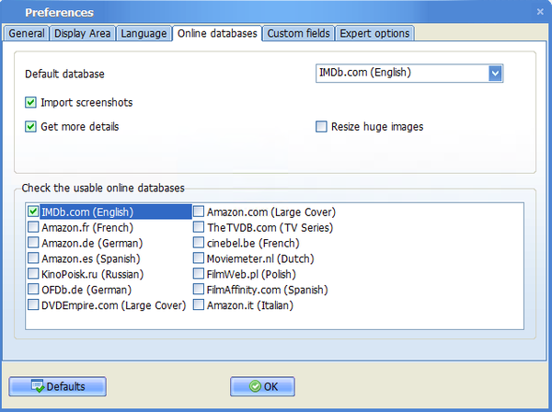Check Amazon.de (German) database
552x412 pixels.
click(33, 243)
